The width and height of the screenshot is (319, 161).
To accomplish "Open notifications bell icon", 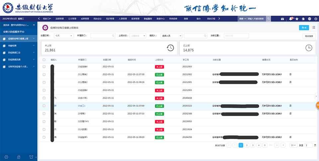I will [x=291, y=19].
